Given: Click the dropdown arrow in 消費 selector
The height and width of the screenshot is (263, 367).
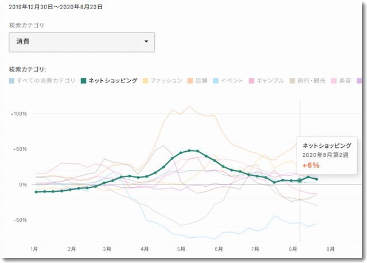Looking at the screenshot, I should (x=146, y=42).
